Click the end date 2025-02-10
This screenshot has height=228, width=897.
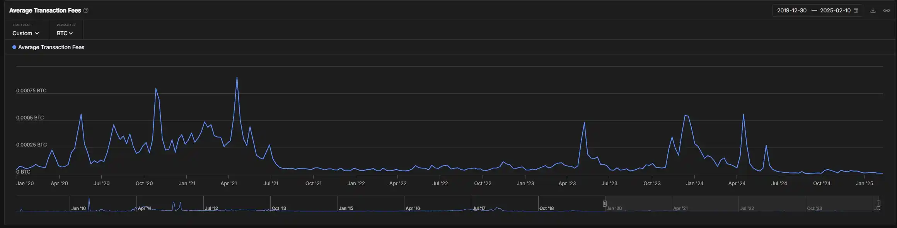(x=835, y=10)
